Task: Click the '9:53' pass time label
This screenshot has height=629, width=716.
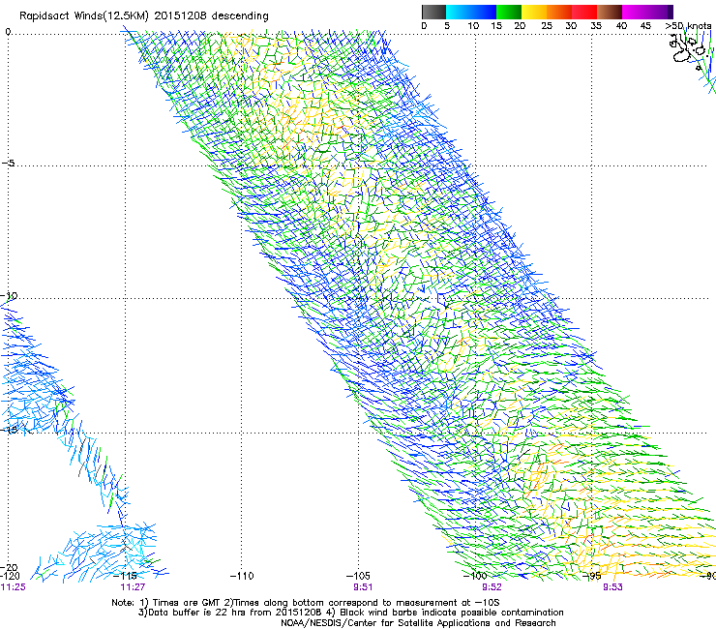Action: [612, 587]
